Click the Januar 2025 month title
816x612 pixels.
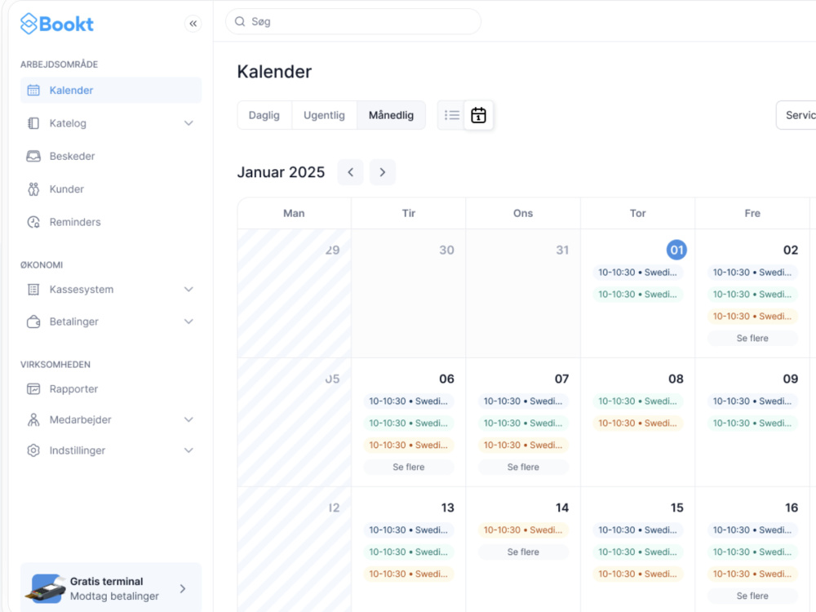pos(281,172)
